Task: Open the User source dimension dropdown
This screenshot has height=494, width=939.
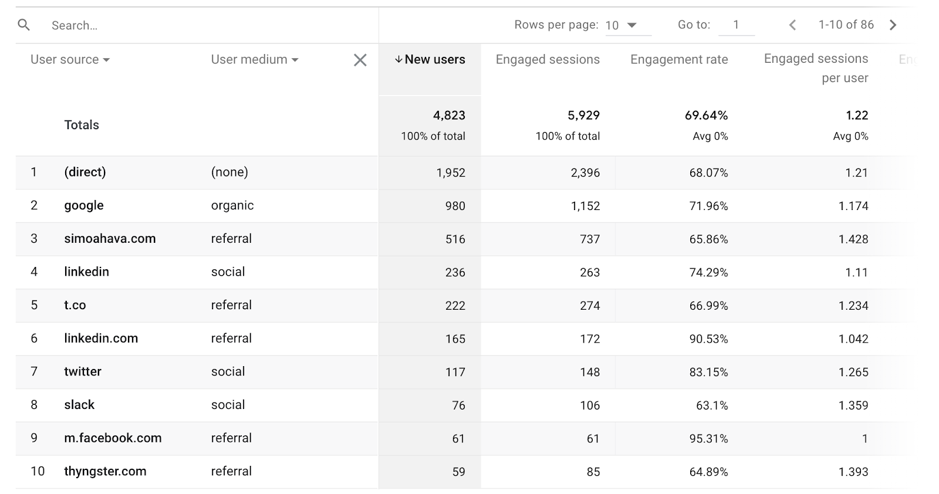Action: pos(70,59)
